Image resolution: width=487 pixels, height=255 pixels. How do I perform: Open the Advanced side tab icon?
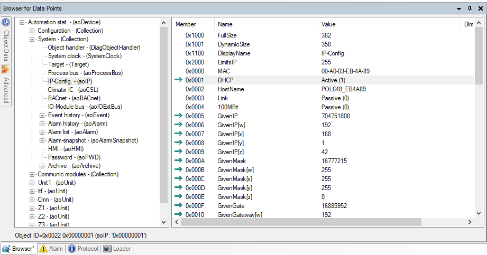pyautogui.click(x=6, y=69)
